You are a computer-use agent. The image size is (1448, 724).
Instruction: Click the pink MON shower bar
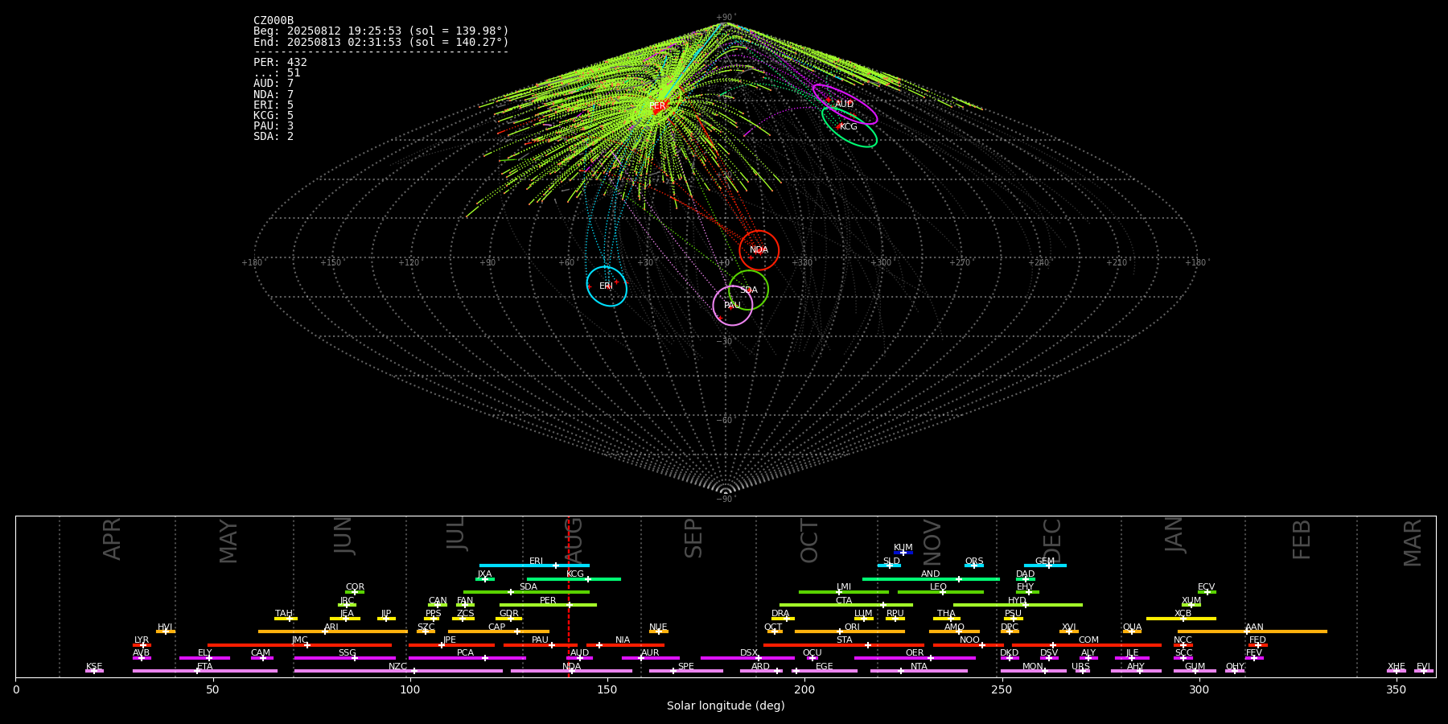(x=1033, y=671)
